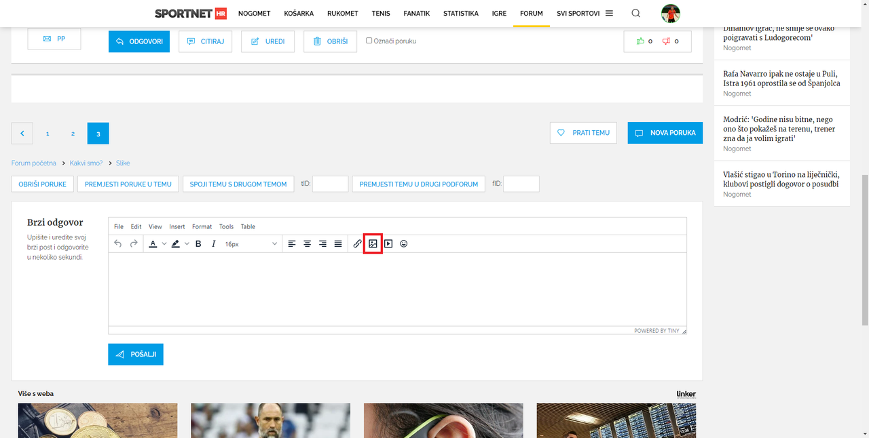869x438 pixels.
Task: Open Forum početna breadcrumb link
Action: tap(34, 163)
